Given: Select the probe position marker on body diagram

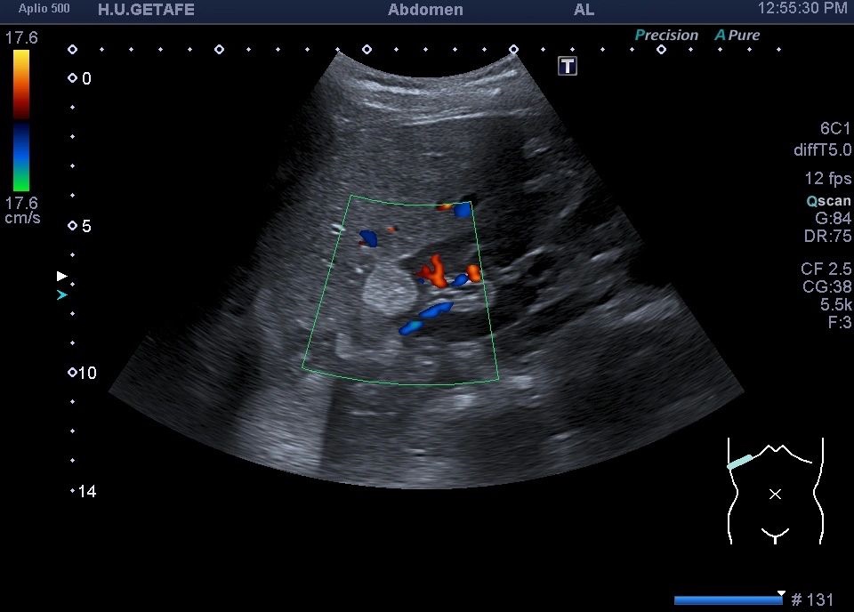Looking at the screenshot, I should tap(739, 463).
